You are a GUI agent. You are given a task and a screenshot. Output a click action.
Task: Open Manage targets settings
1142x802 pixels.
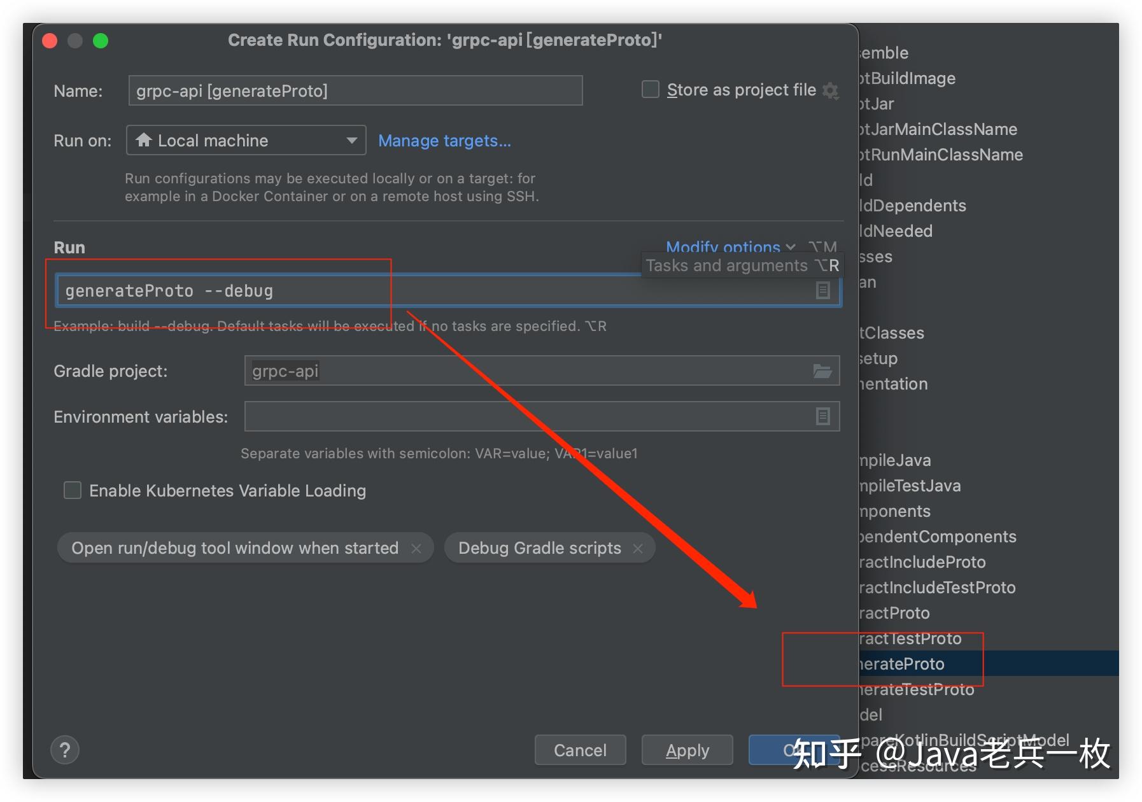click(444, 140)
